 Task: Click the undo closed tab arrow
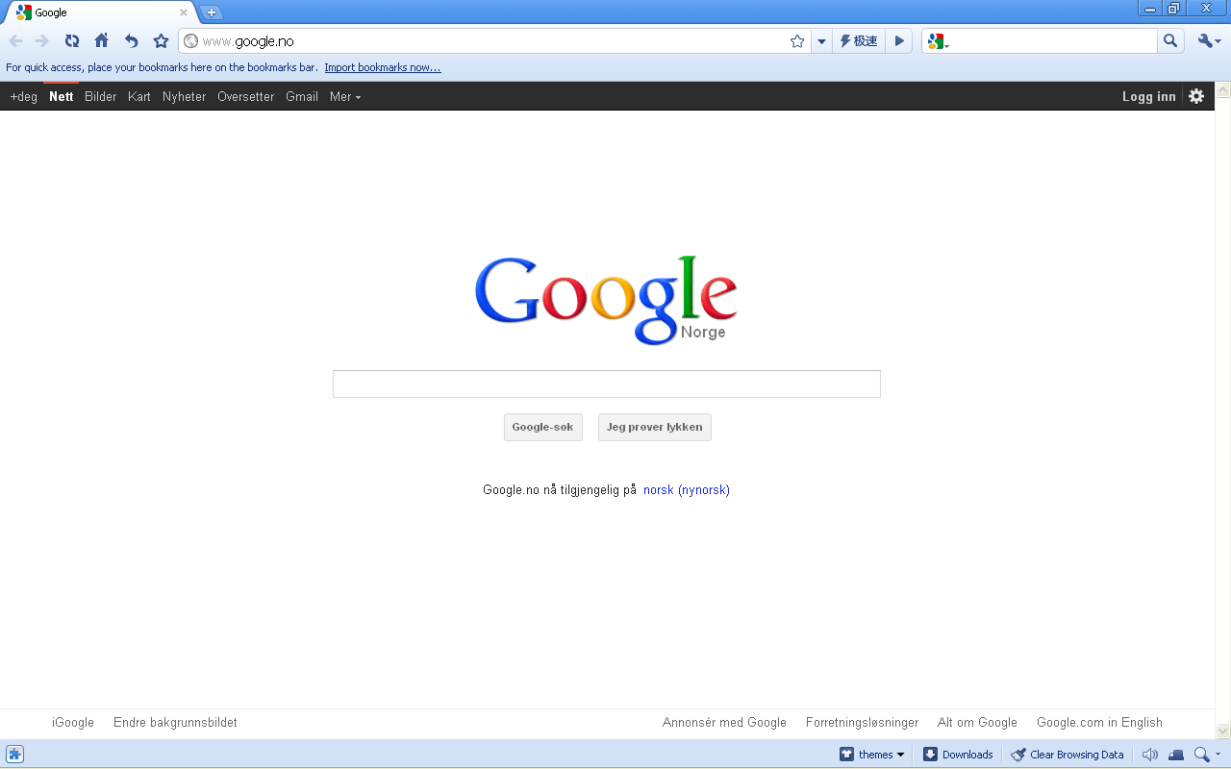[x=132, y=41]
